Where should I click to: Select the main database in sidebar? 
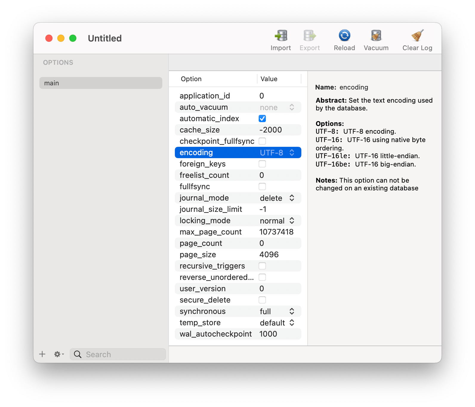(x=101, y=83)
